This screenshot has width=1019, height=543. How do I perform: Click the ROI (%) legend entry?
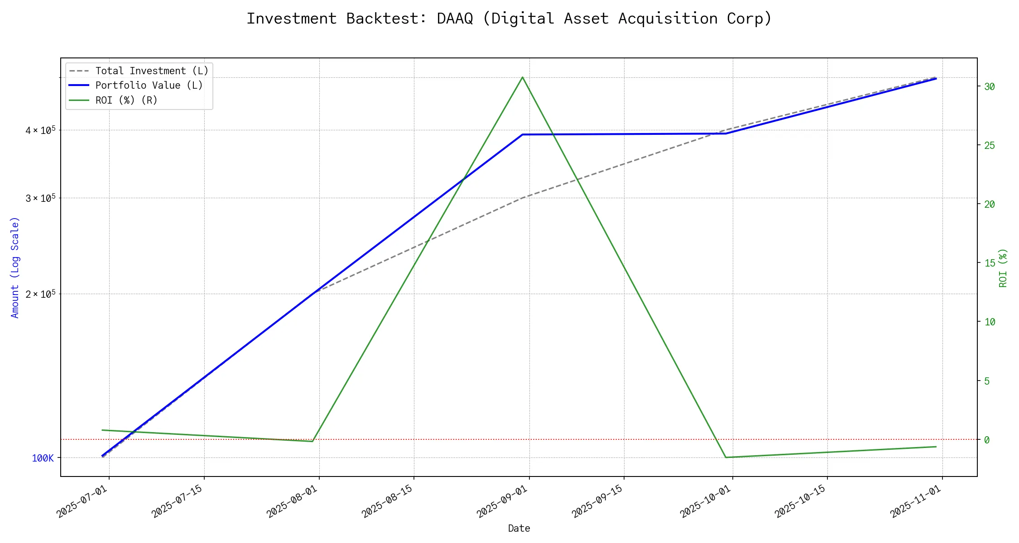pos(126,100)
